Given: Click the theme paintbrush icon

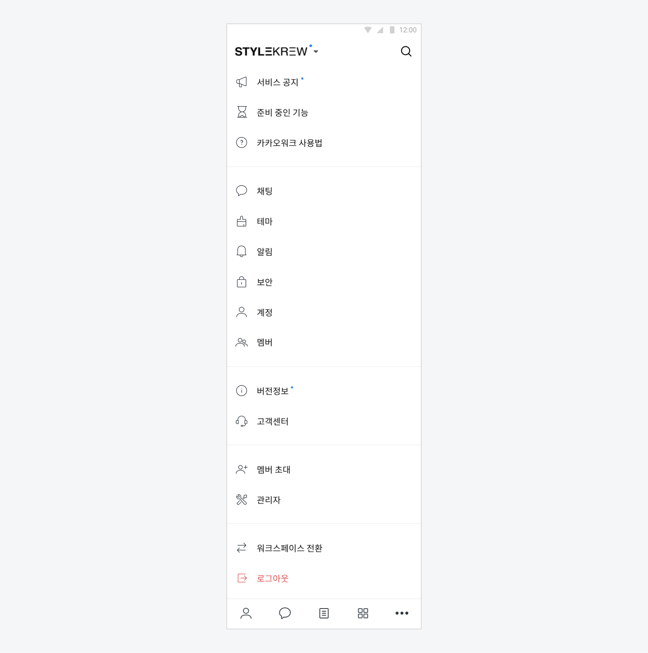Looking at the screenshot, I should [242, 222].
